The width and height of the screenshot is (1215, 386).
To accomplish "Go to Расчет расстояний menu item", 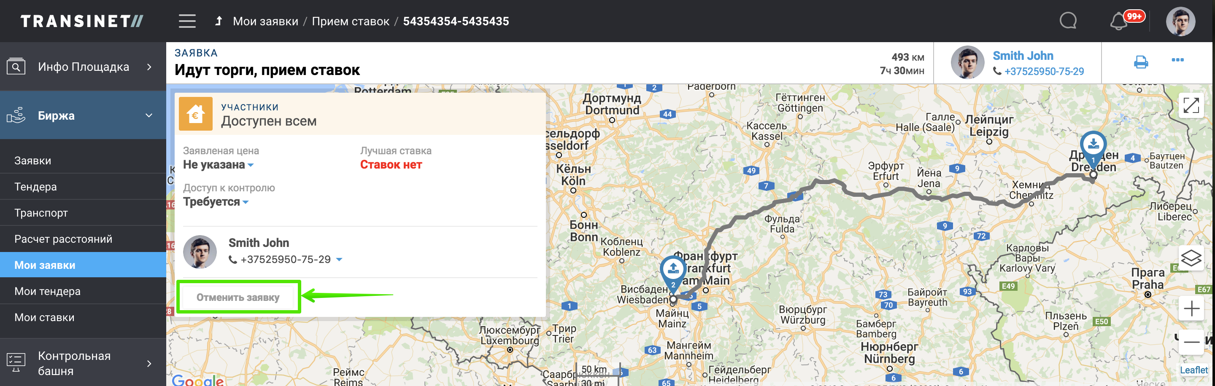I will tap(63, 239).
